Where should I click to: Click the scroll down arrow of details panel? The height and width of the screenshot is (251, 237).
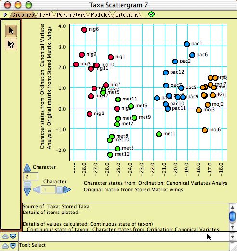pos(232,227)
